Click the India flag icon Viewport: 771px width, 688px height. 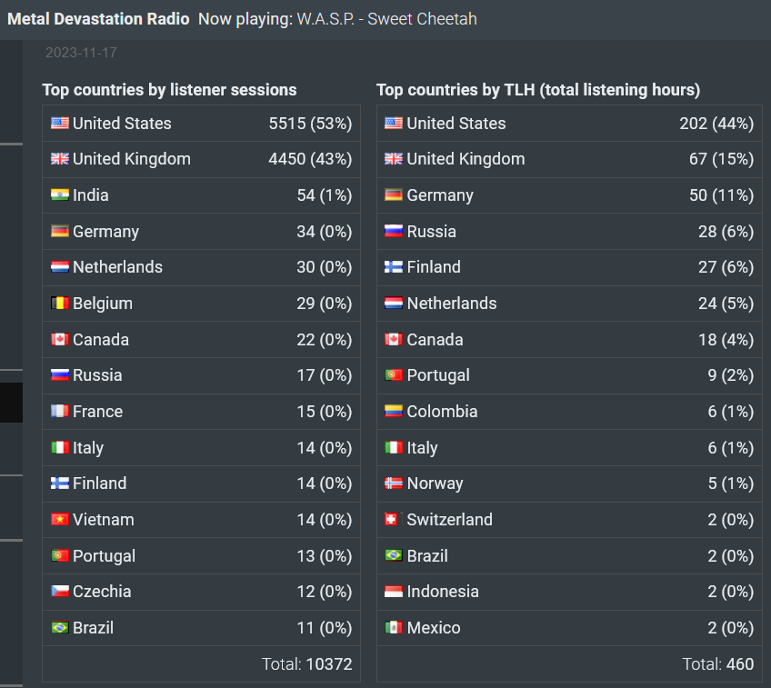(59, 195)
